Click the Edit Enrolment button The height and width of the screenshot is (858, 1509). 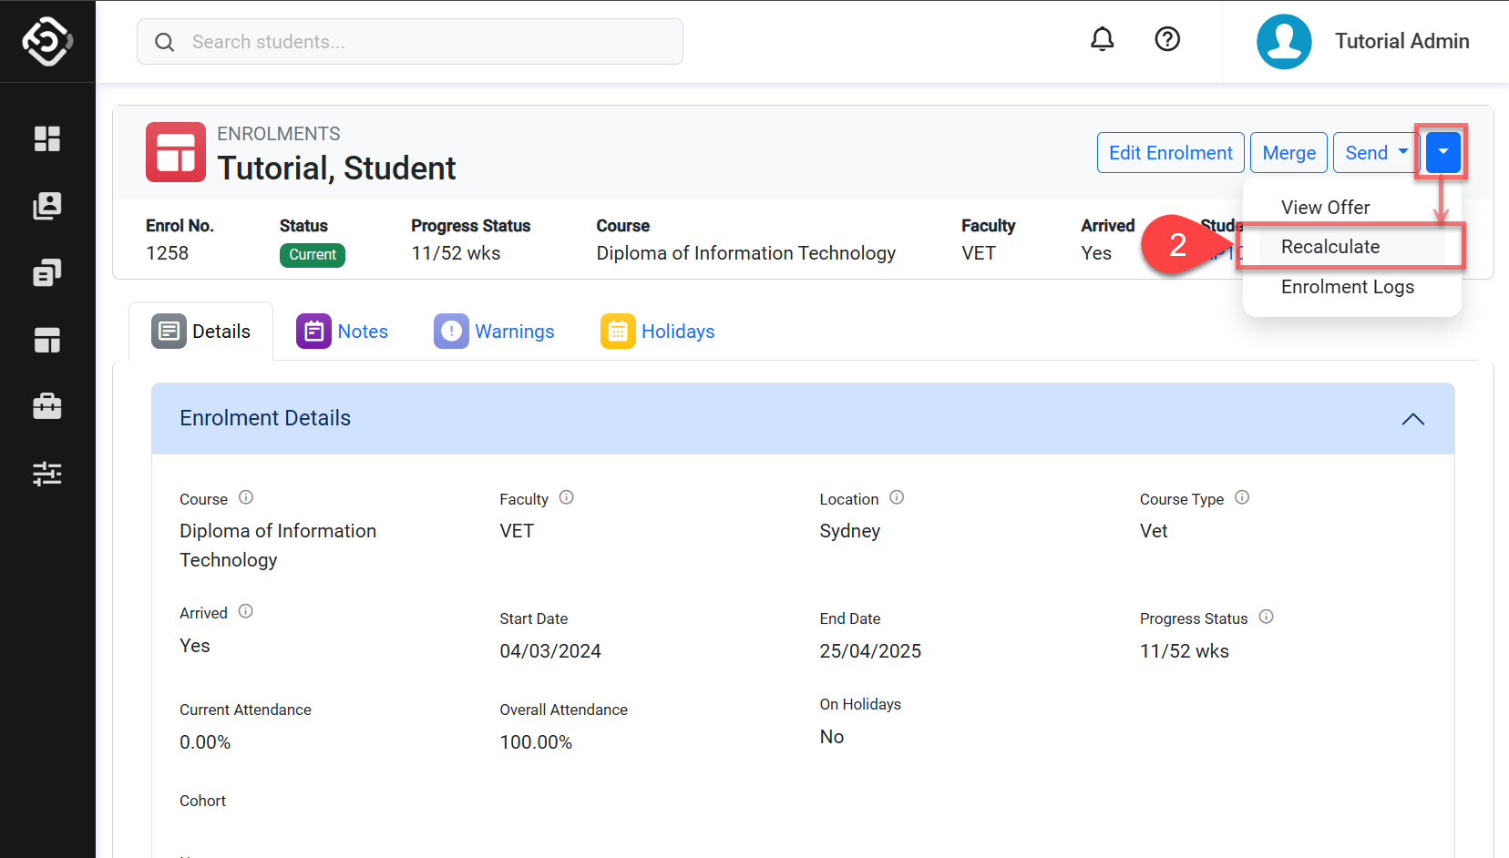pos(1170,153)
